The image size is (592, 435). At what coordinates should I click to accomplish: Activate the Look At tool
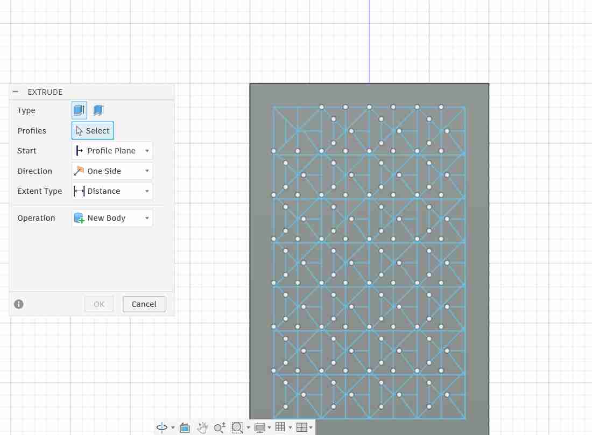(x=185, y=427)
